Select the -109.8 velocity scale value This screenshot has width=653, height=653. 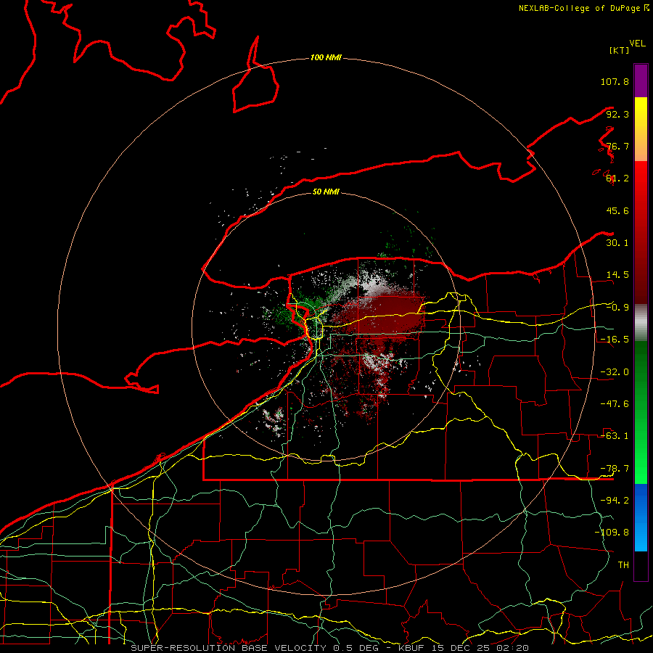(612, 533)
